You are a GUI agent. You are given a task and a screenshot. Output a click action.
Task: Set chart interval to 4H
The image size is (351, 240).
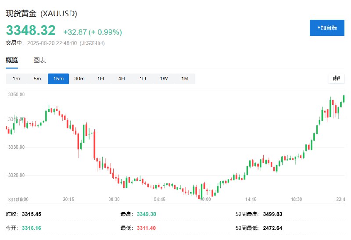122,79
